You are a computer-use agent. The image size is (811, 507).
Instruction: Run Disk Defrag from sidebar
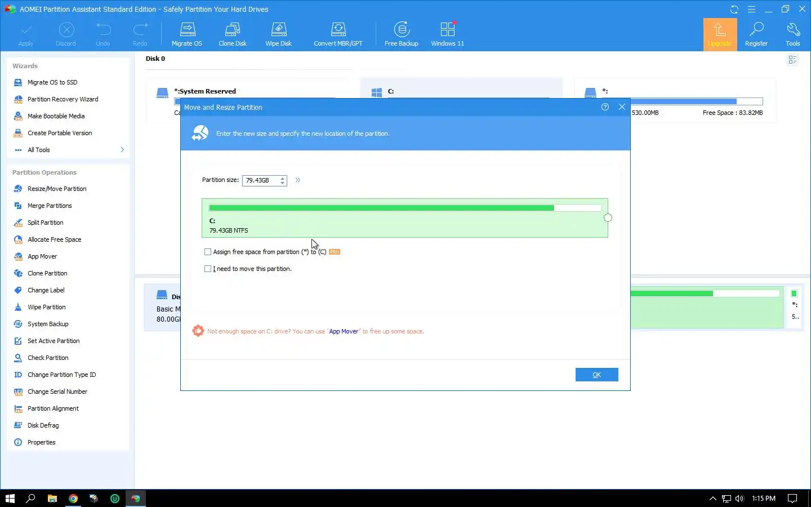point(43,425)
